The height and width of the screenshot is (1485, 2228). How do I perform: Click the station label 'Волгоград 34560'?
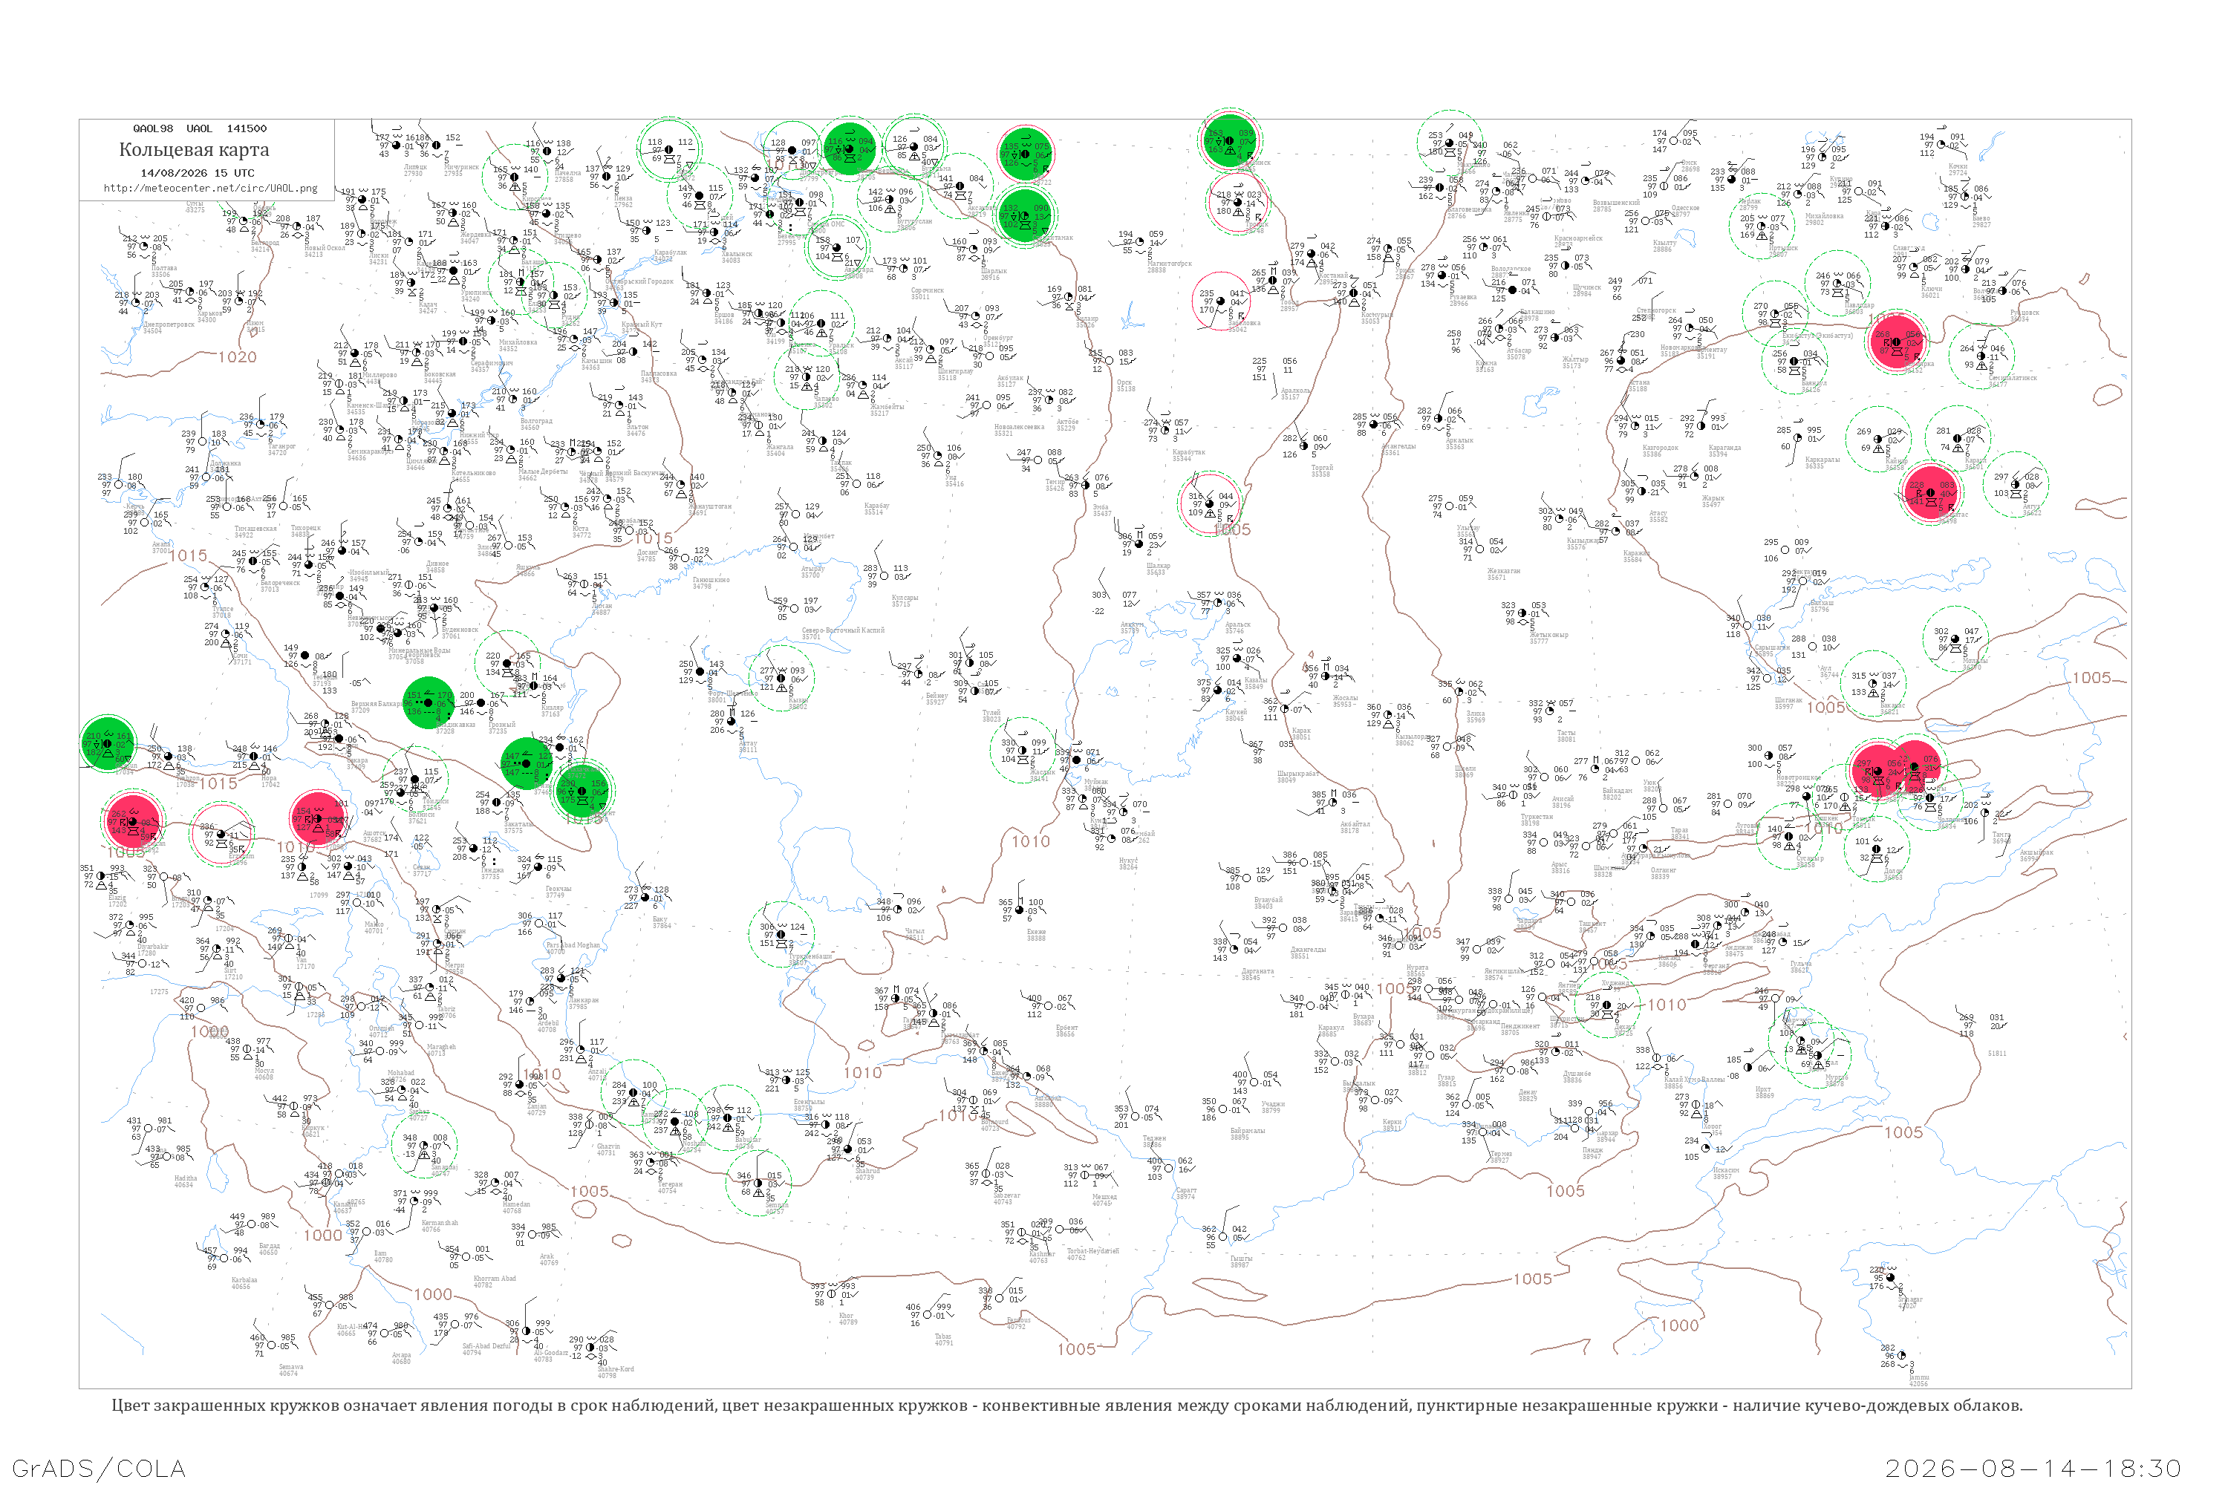click(x=536, y=424)
